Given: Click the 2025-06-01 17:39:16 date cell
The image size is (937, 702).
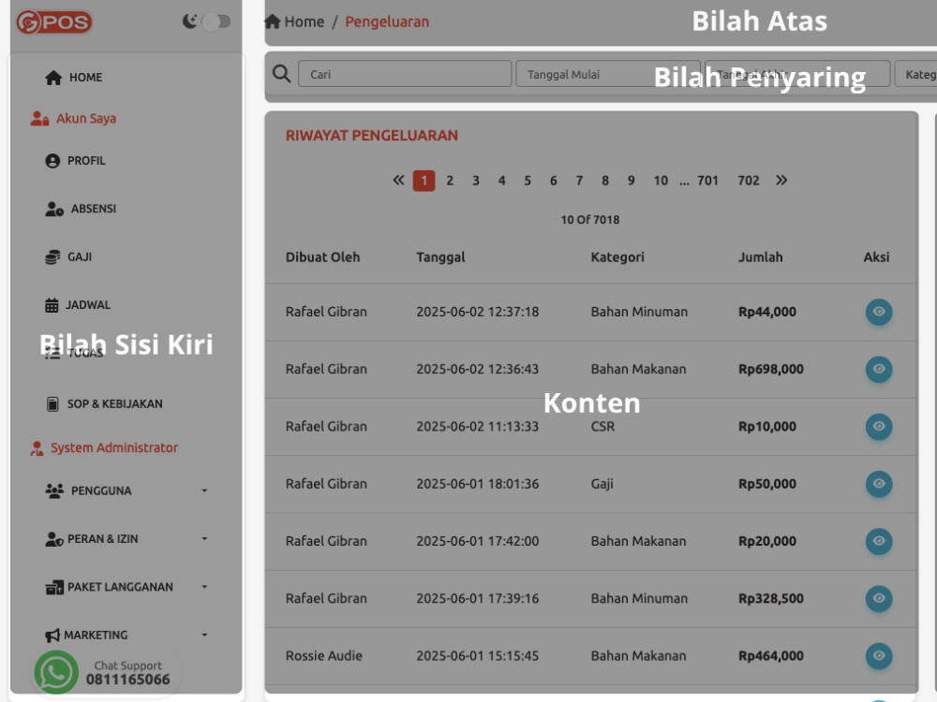Looking at the screenshot, I should coord(478,598).
